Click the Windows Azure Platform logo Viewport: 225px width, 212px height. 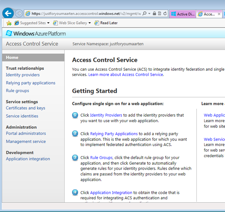36,33
